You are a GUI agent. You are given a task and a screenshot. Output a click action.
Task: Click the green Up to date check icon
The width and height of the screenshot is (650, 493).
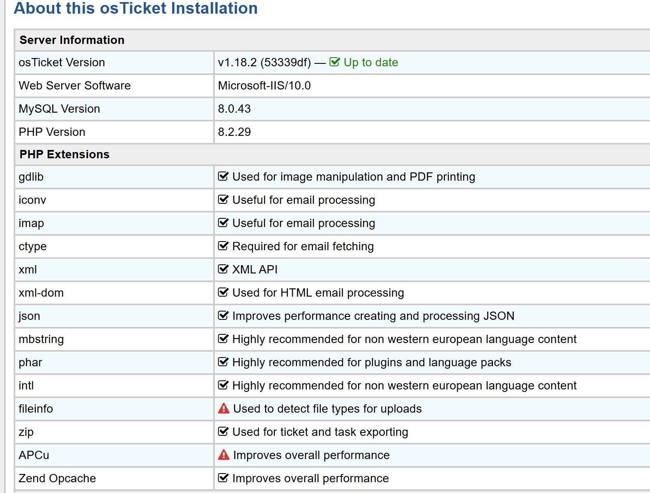coord(335,62)
